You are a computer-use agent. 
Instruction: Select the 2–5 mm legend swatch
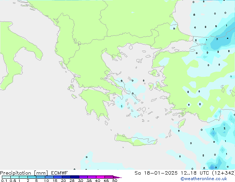pyautogui.click(x=32, y=177)
